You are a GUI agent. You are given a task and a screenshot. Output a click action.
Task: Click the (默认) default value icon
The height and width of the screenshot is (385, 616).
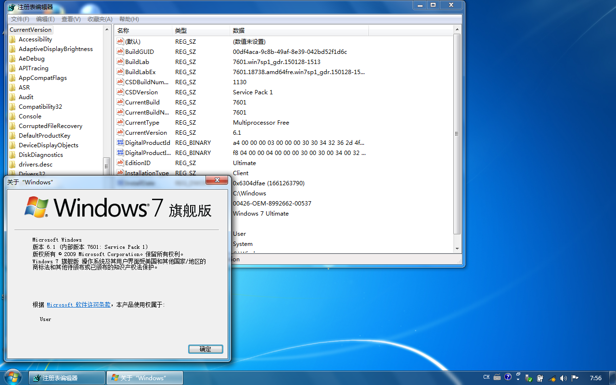coord(120,41)
